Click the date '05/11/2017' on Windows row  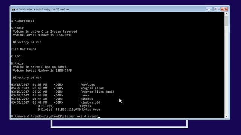(20, 99)
